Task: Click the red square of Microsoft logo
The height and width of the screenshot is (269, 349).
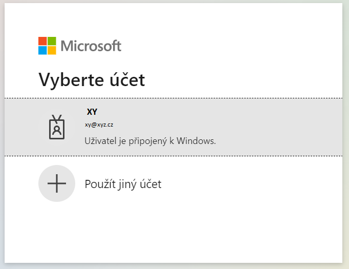Action: (42, 41)
